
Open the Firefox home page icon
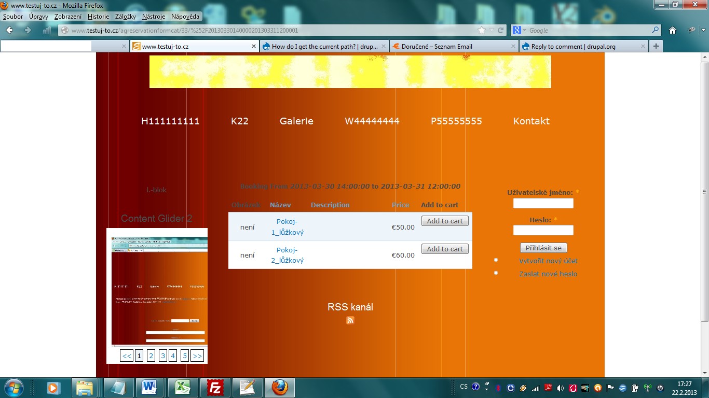673,30
